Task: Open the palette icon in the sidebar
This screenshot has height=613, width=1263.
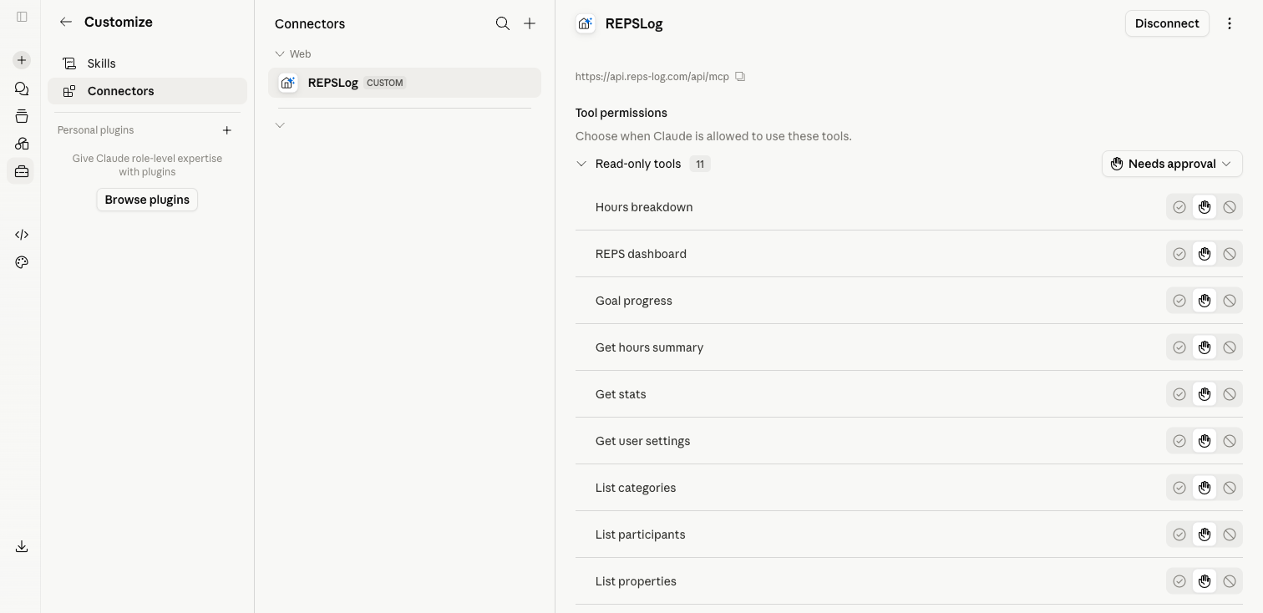Action: pos(22,262)
